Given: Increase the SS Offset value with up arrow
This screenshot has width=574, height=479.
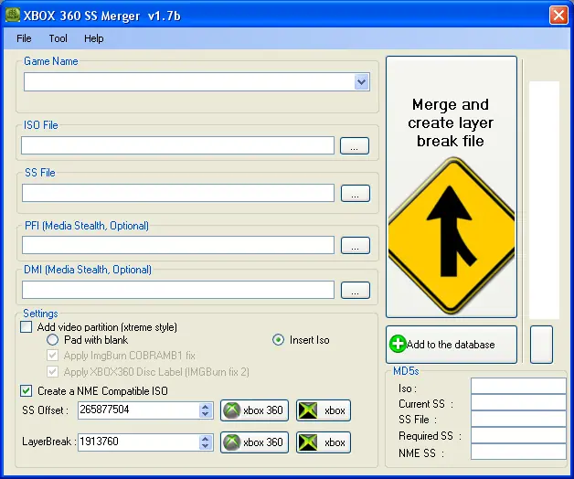Looking at the screenshot, I should (206, 406).
